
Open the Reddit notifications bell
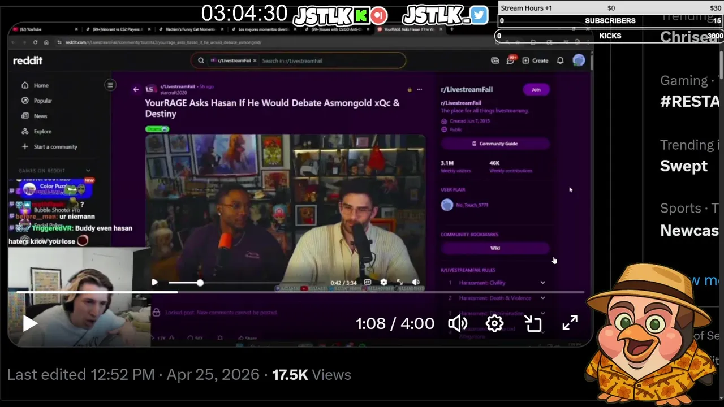pyautogui.click(x=560, y=60)
